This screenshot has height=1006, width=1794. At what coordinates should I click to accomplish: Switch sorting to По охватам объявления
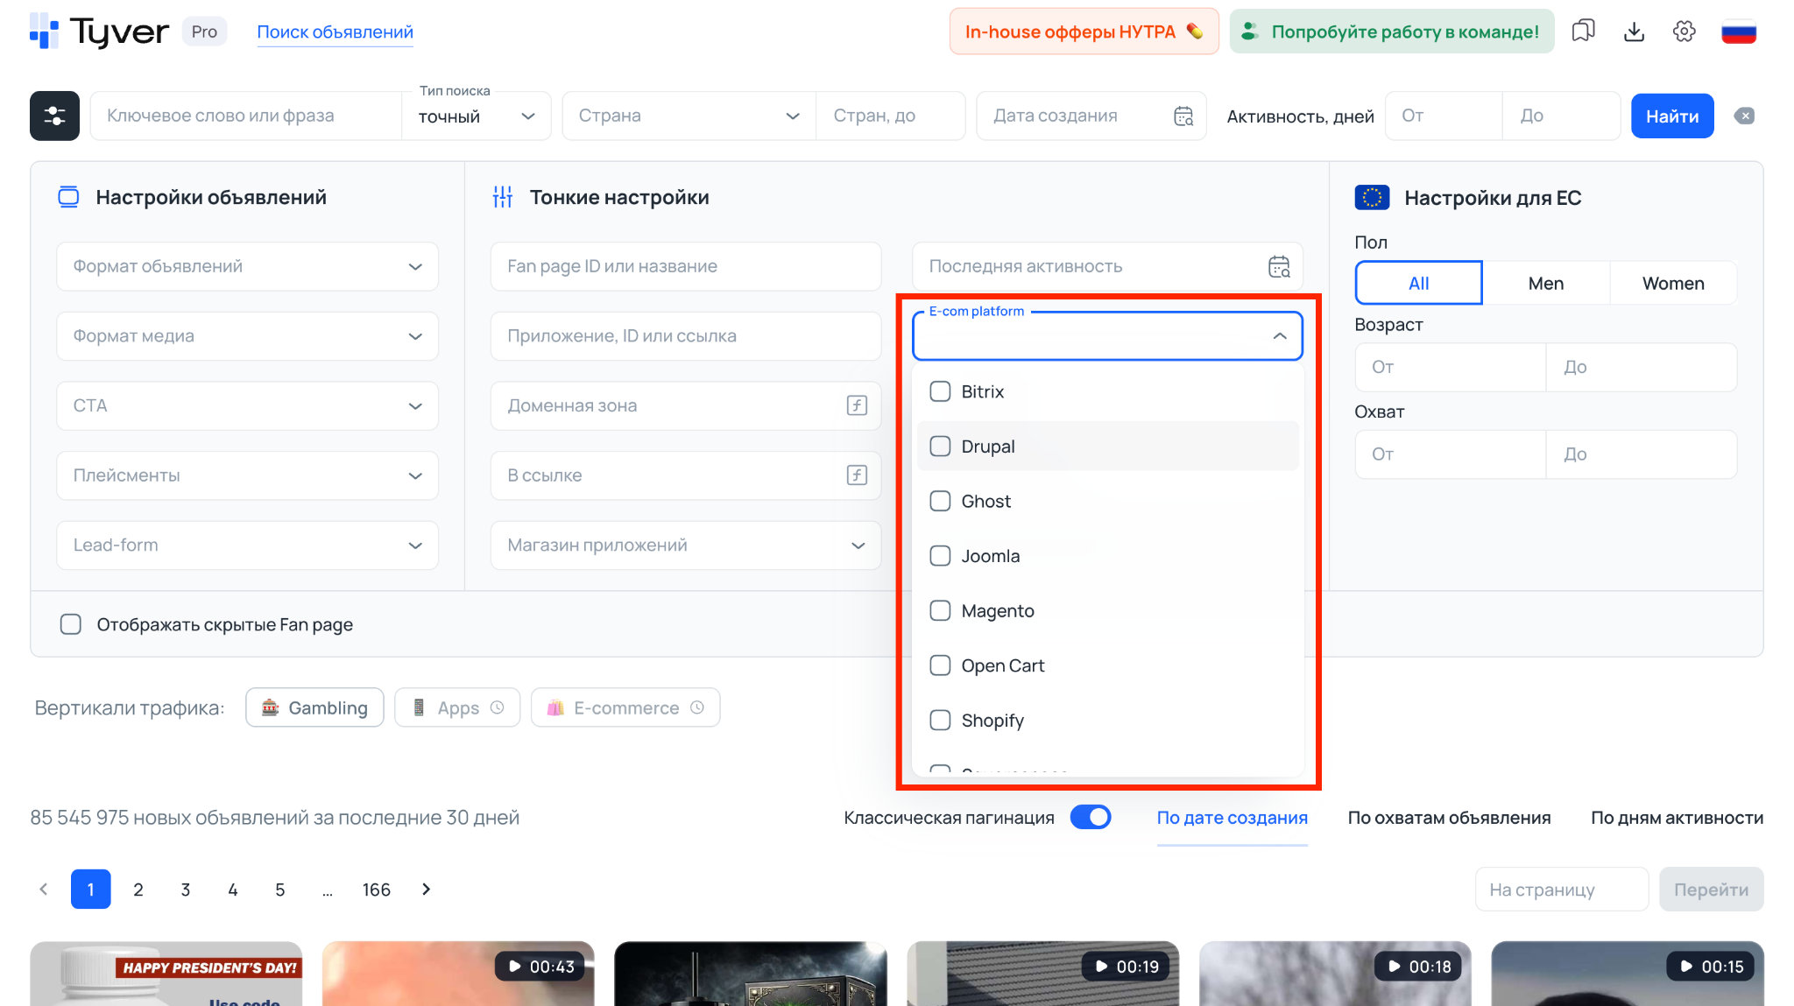(1448, 817)
